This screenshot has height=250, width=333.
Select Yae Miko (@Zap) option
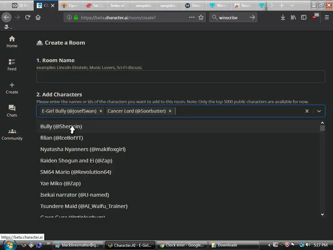(x=178, y=184)
